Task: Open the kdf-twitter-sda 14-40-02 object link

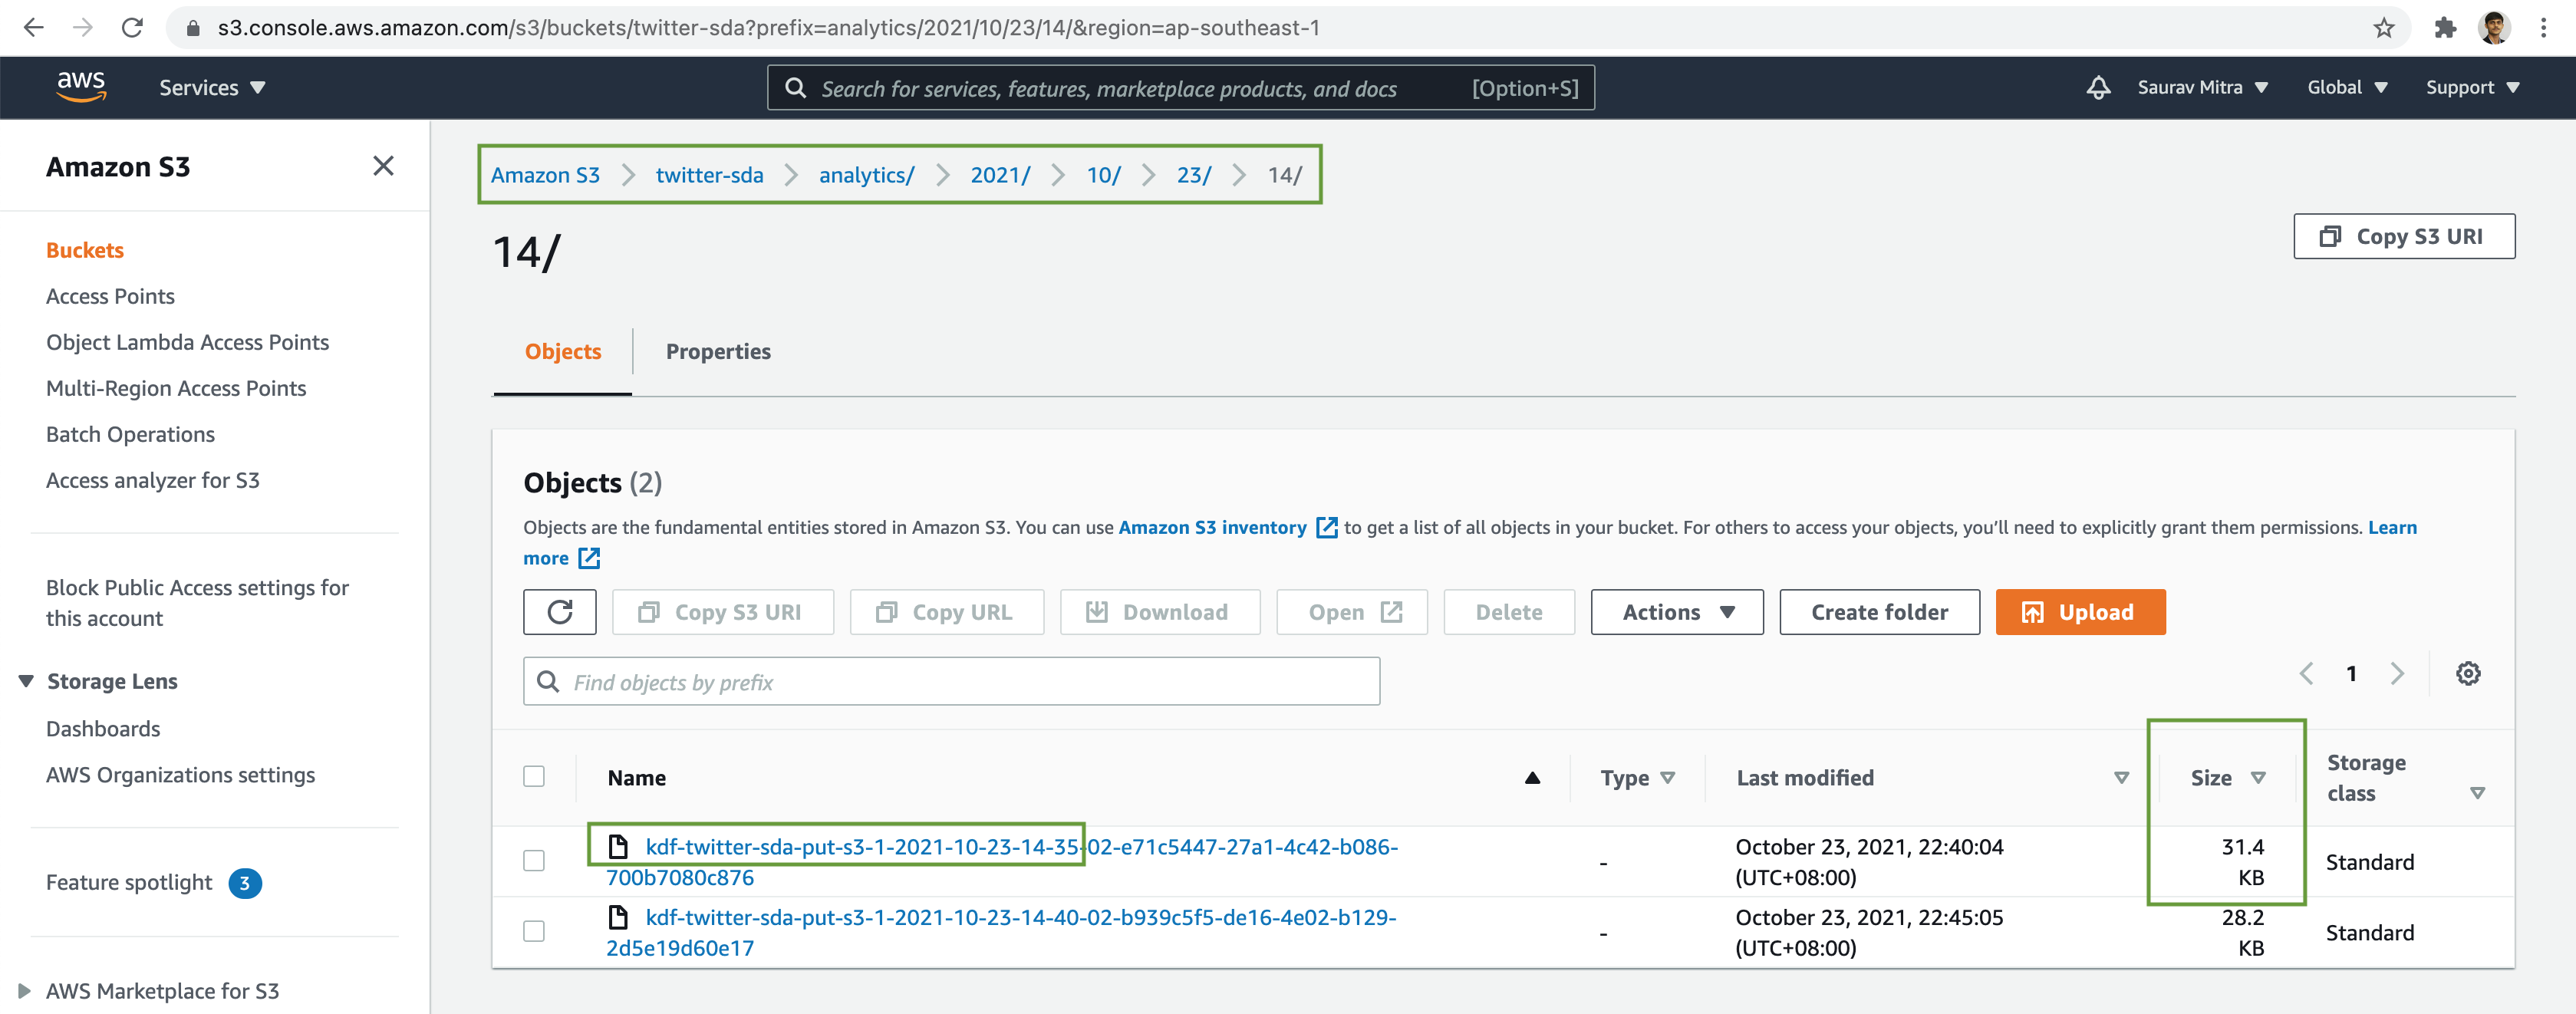Action: pos(1001,932)
